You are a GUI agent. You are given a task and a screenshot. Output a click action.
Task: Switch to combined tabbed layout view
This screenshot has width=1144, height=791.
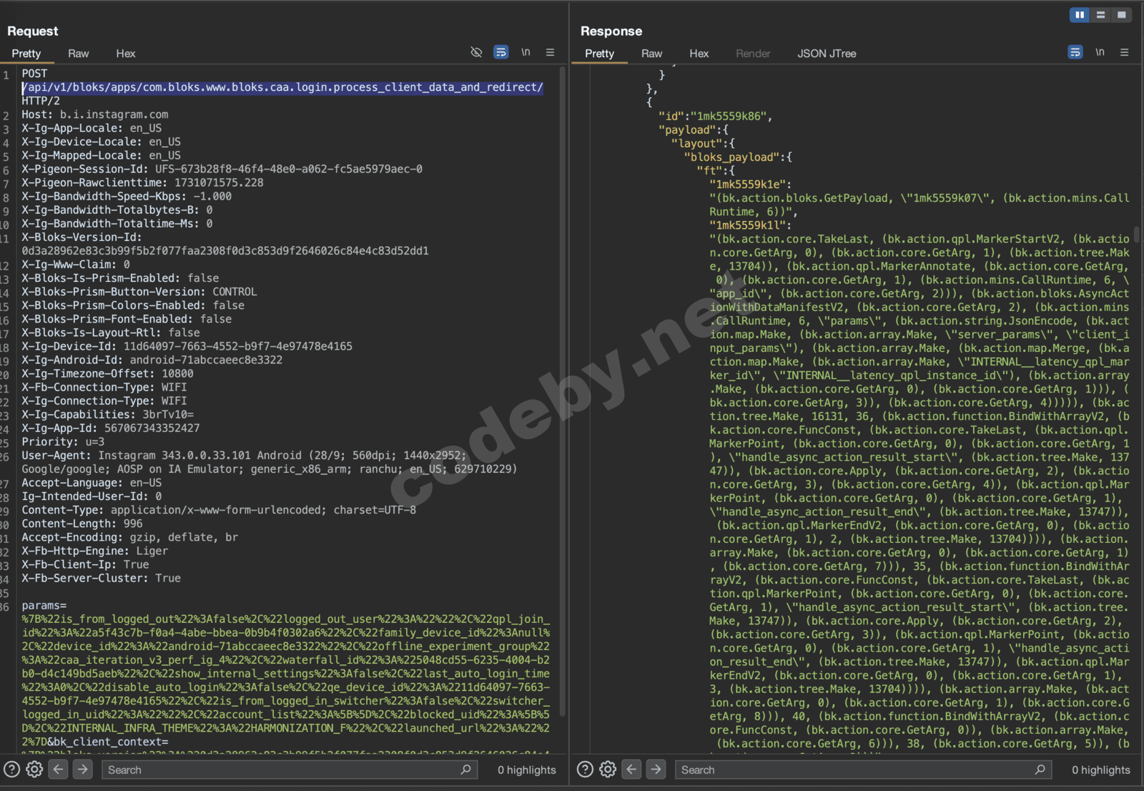[1121, 14]
